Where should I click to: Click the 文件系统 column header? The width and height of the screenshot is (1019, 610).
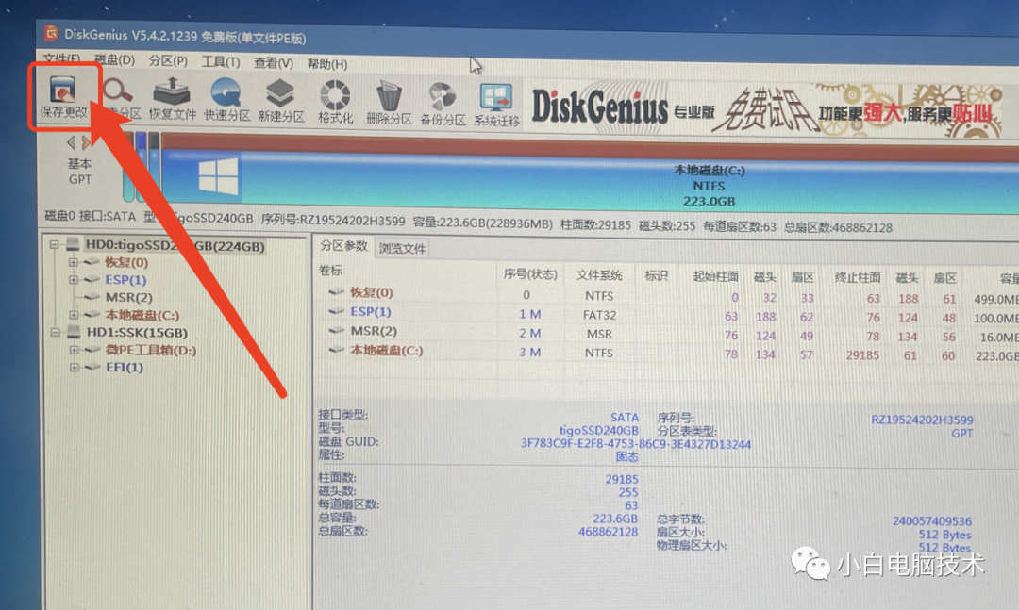pos(598,275)
